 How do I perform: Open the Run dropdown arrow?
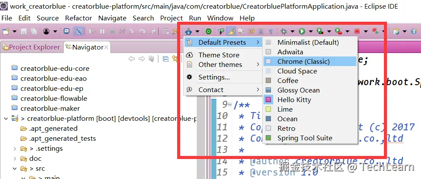coord(311,32)
